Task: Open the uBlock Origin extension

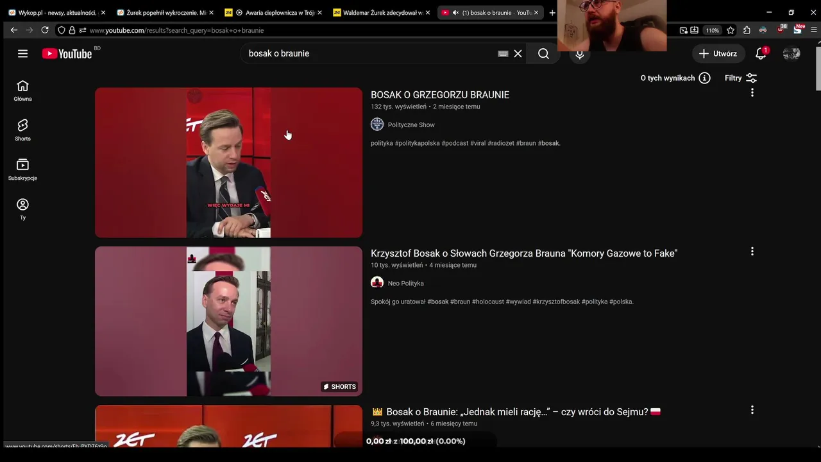Action: tap(781, 30)
